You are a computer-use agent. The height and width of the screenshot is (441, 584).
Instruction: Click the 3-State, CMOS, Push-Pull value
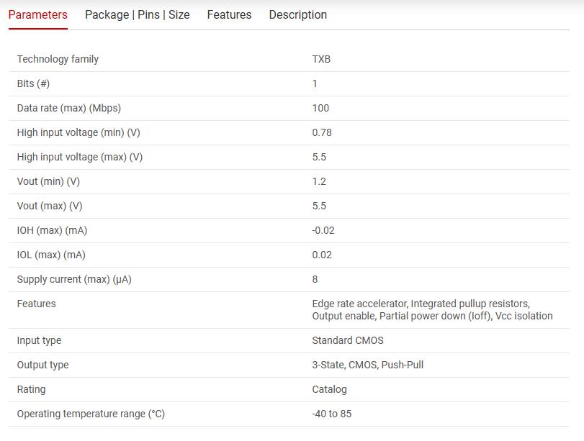[367, 365]
